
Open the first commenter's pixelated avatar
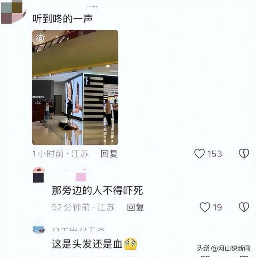[14, 12]
